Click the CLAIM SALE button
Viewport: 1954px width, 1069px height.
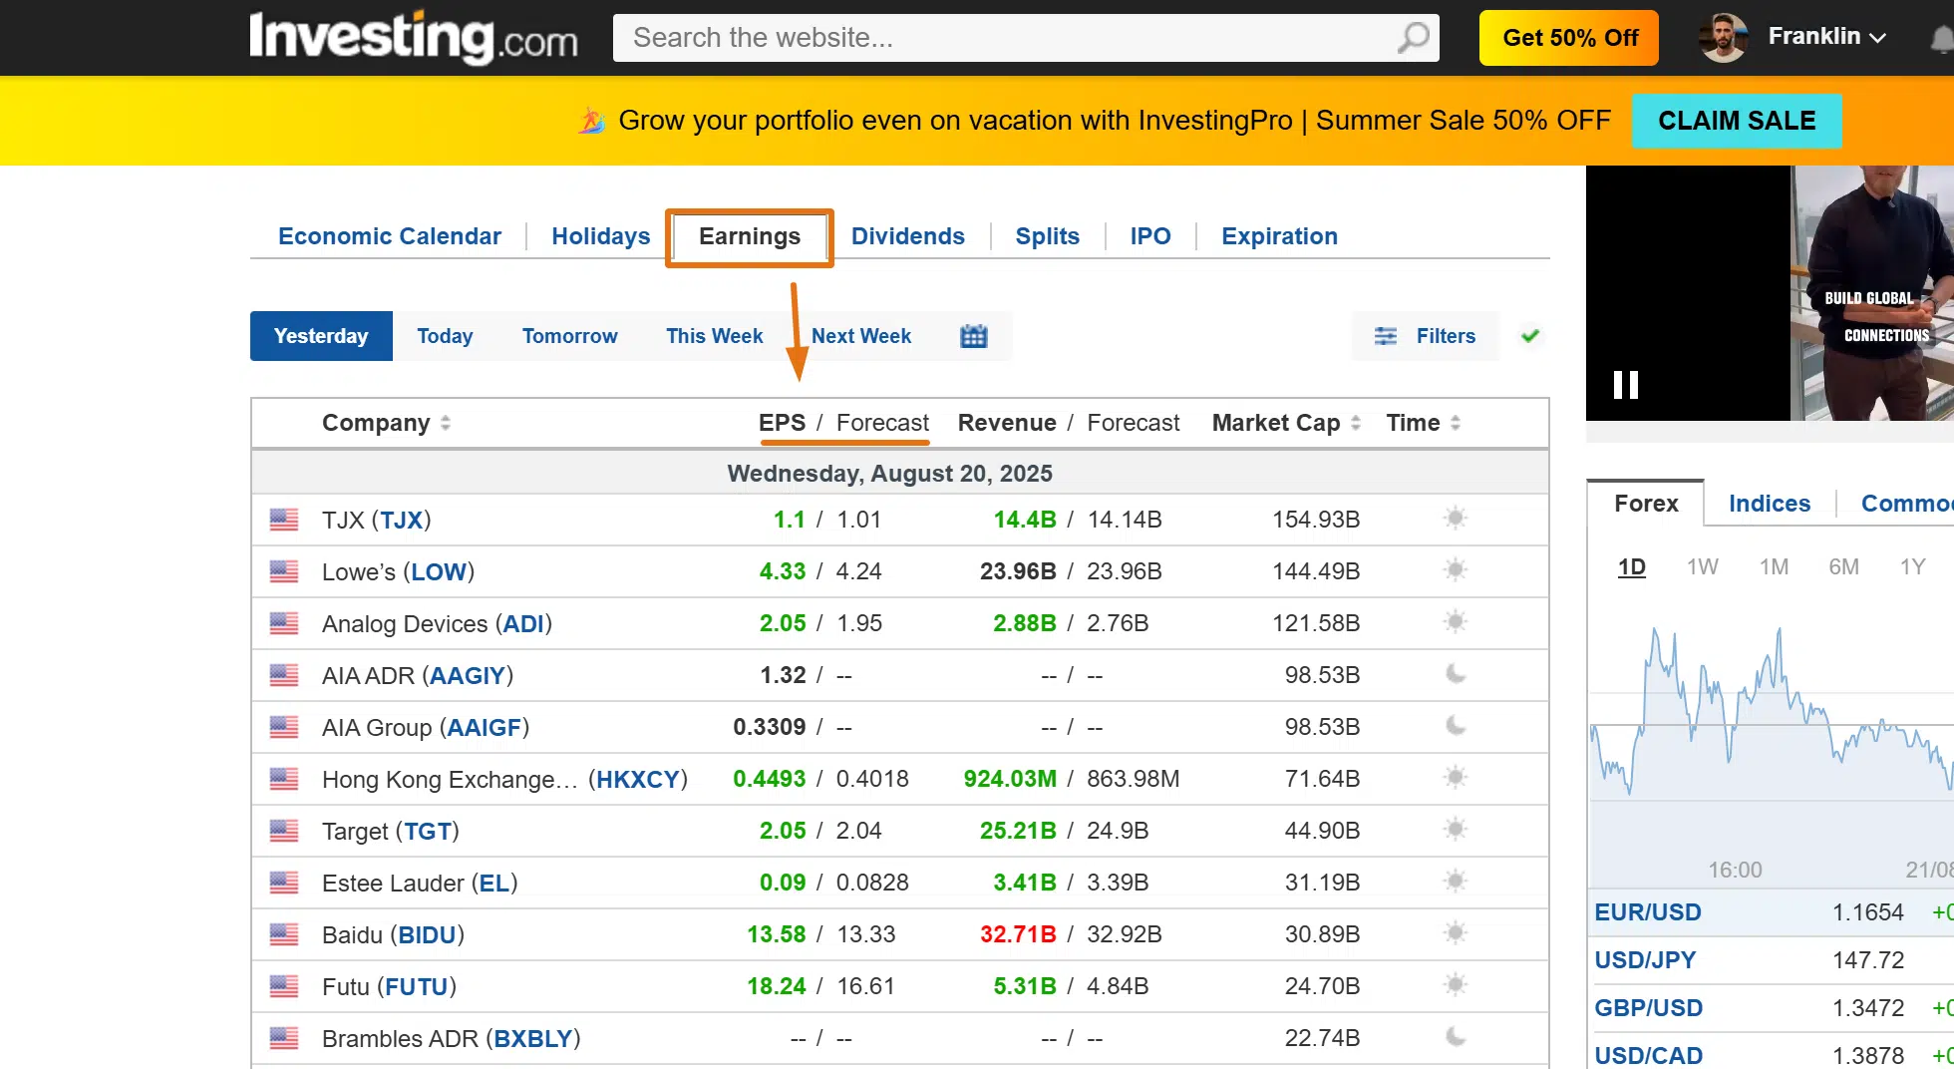1737,121
